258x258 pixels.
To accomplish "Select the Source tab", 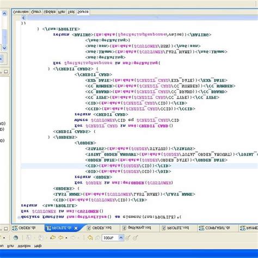I will [x=83, y=12].
